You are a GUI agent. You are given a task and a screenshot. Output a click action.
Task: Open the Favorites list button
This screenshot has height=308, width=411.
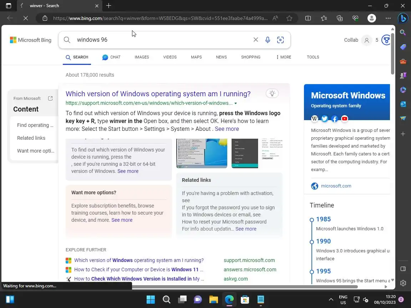[x=324, y=18]
